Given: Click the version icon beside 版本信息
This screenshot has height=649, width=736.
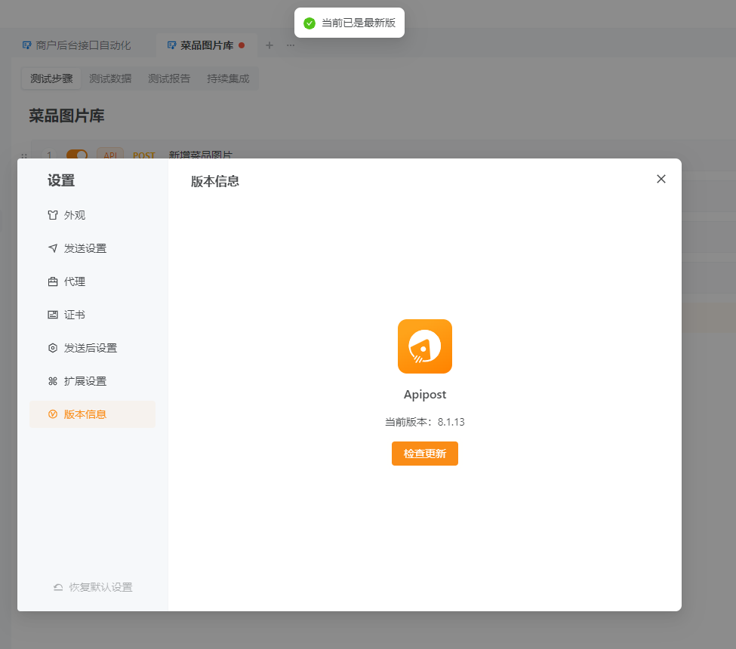Looking at the screenshot, I should click(53, 414).
